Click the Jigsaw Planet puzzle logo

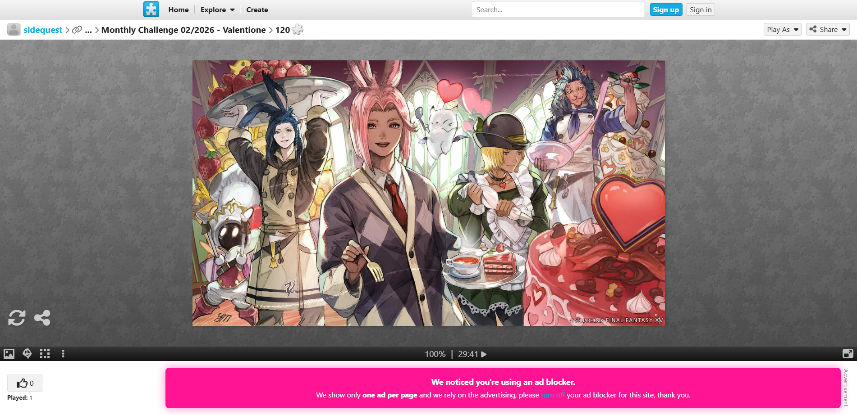pyautogui.click(x=151, y=9)
